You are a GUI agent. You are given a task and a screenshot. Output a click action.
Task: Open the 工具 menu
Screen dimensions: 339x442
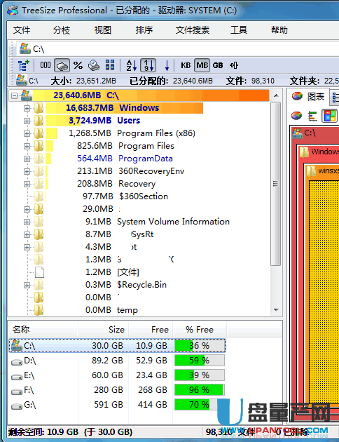(x=239, y=30)
